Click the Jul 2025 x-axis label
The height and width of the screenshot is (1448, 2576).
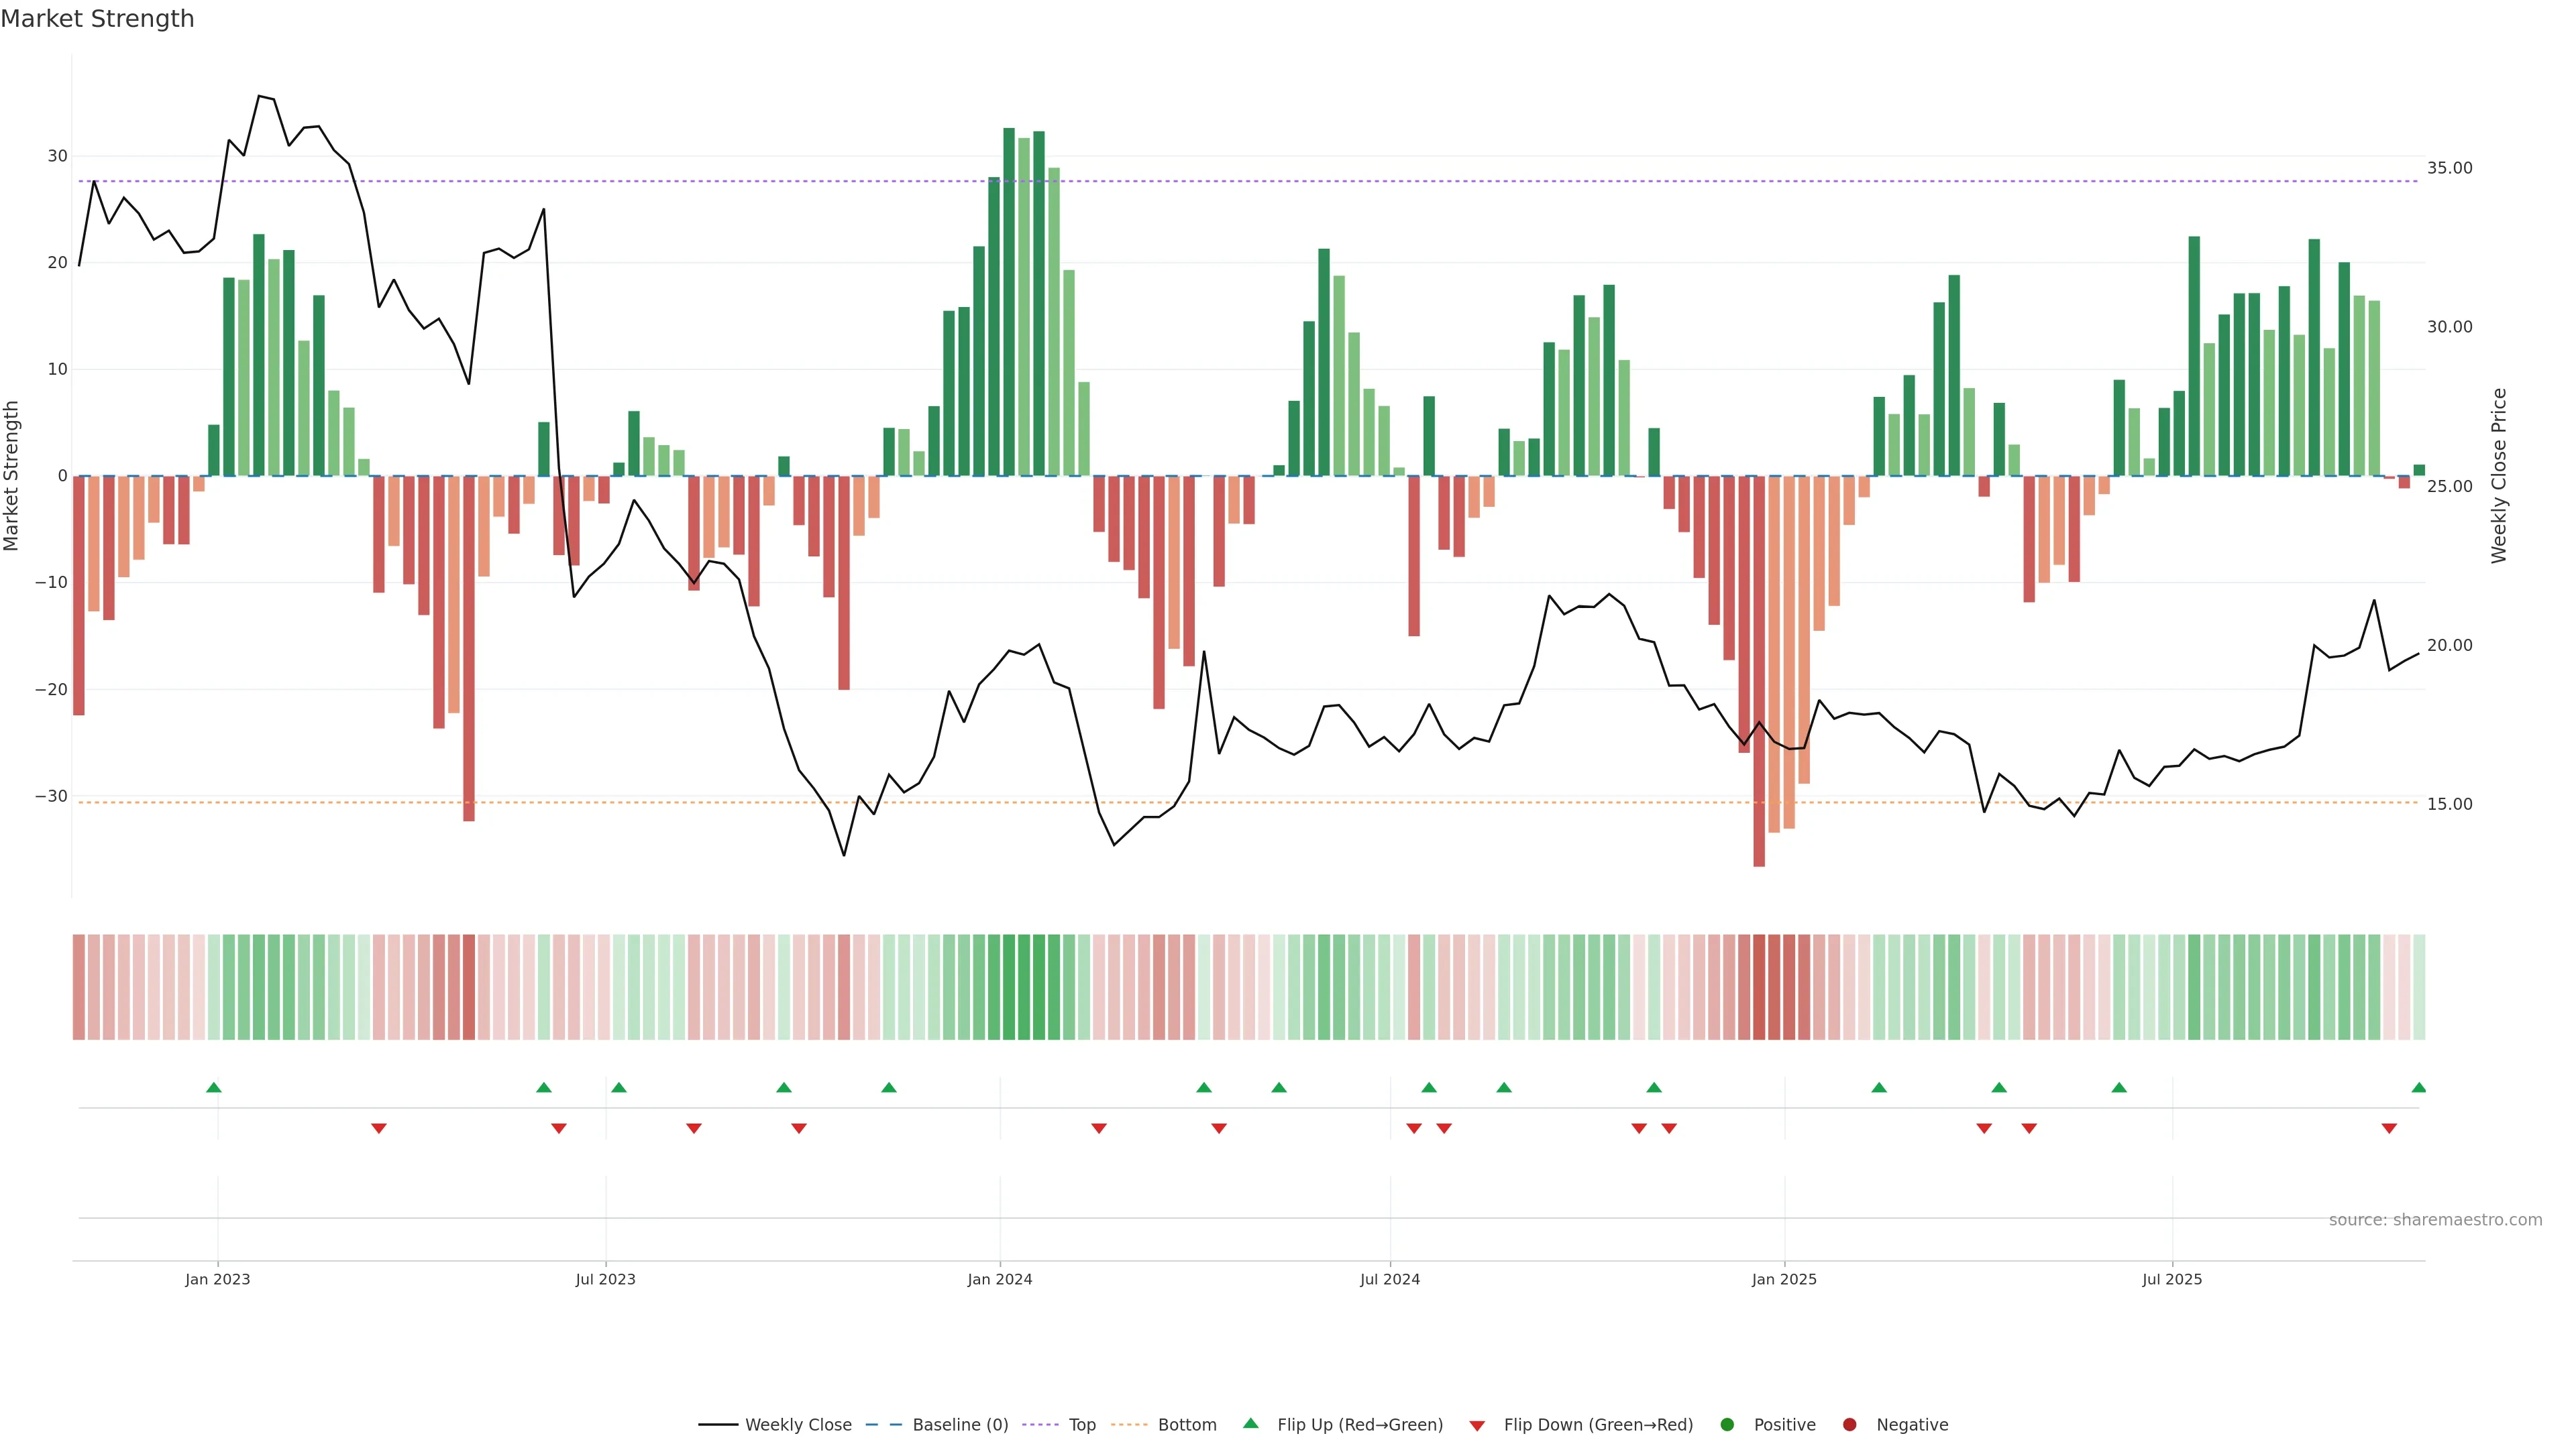(x=2172, y=1279)
